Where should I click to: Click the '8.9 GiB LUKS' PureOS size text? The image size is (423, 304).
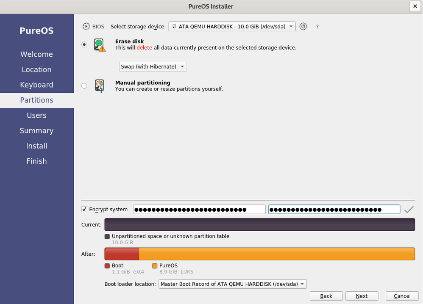coord(176,272)
